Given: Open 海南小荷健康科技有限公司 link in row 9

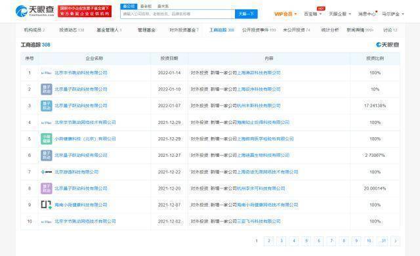Looking at the screenshot, I should (81, 205).
